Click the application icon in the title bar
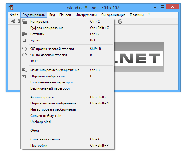The width and height of the screenshot is (186, 162). point(11,8)
